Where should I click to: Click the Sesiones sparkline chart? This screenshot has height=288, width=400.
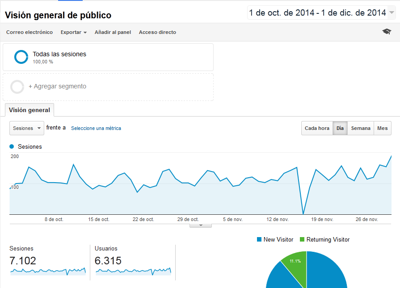tap(48, 271)
